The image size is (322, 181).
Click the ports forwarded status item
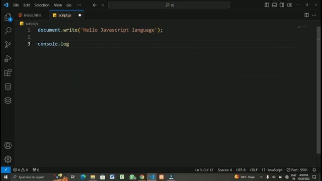pos(36,170)
